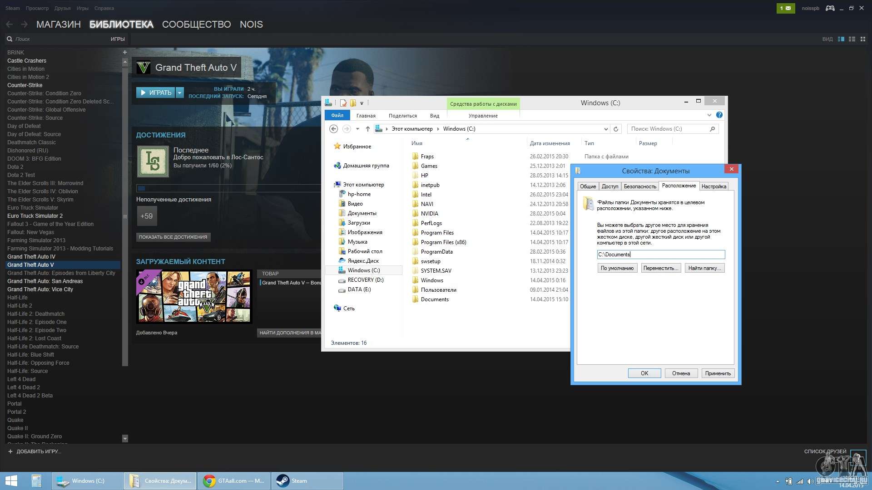Click OK in the properties dialog
Screen dimensions: 872x490
click(644, 373)
